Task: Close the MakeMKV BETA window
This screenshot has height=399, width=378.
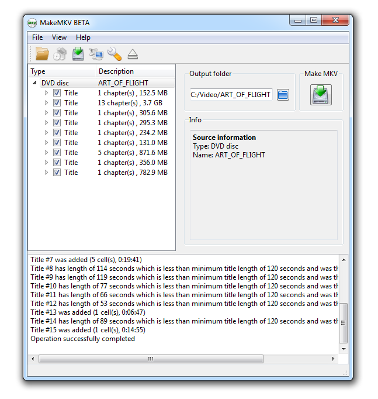Action: pos(335,20)
